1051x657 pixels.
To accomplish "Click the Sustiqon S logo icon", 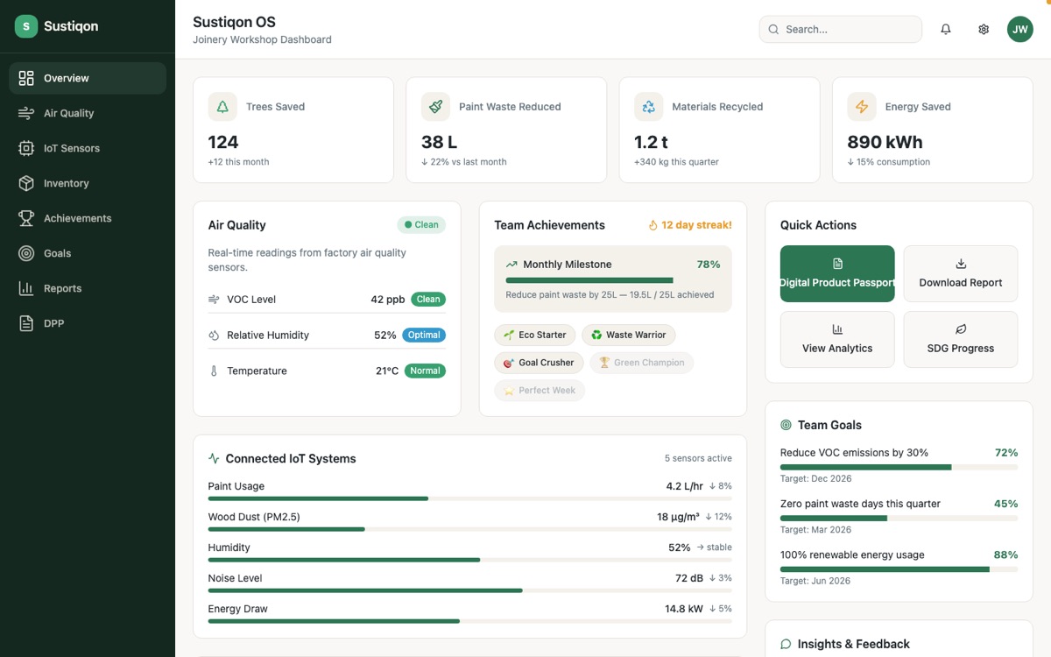I will [x=26, y=26].
